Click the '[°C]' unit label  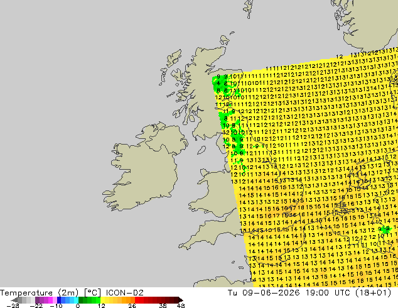[x=92, y=293]
